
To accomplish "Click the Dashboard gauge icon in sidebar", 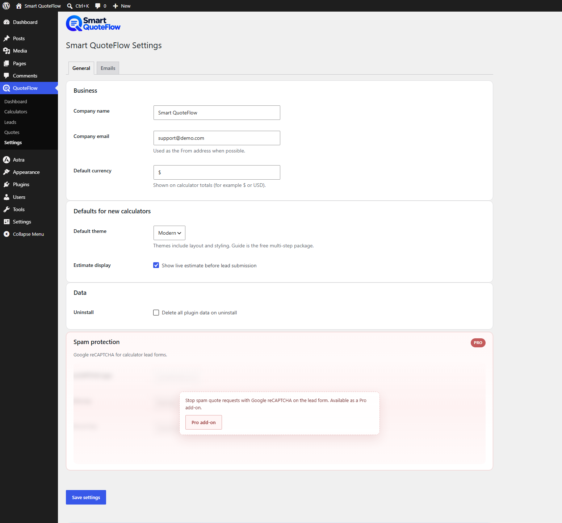I will coord(7,22).
